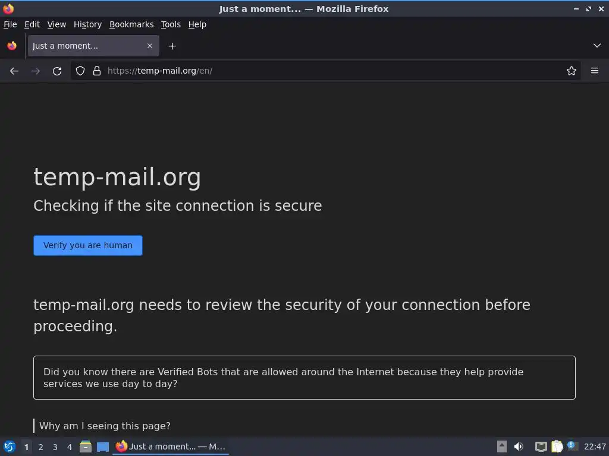Click 'Why am I seeing this page?' text
The height and width of the screenshot is (456, 609).
(x=105, y=426)
